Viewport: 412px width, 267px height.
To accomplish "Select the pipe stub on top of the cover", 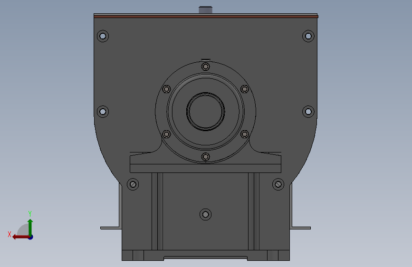I will pos(205,10).
